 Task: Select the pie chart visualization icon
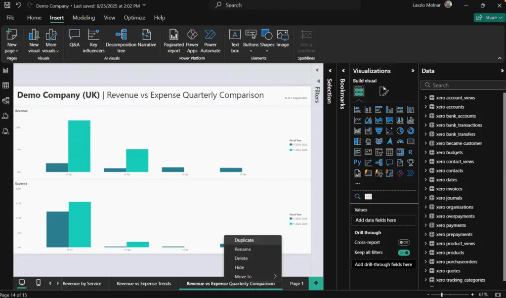[x=400, y=131]
